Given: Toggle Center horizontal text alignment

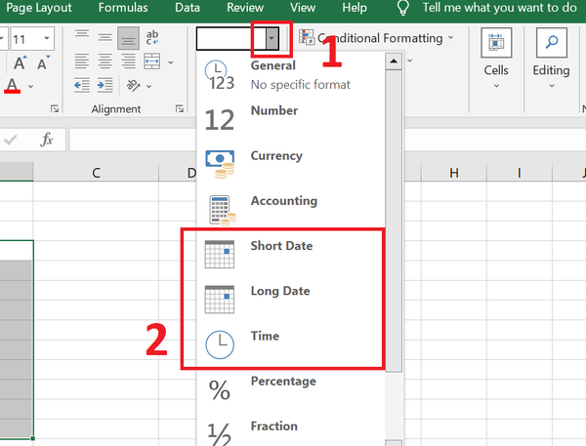Looking at the screenshot, I should tap(105, 61).
